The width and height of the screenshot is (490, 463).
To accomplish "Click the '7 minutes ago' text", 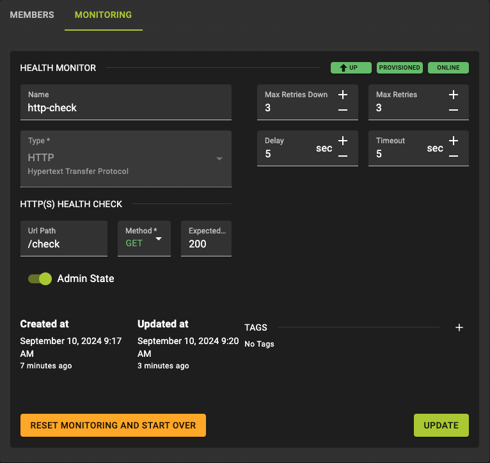I will 46,366.
